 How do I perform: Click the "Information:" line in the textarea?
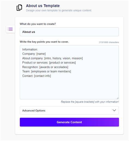click(x=30, y=49)
